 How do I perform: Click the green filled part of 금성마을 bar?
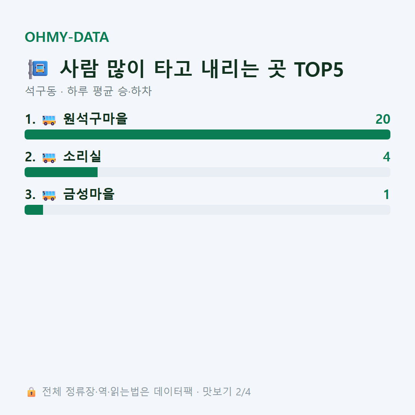click(x=34, y=210)
